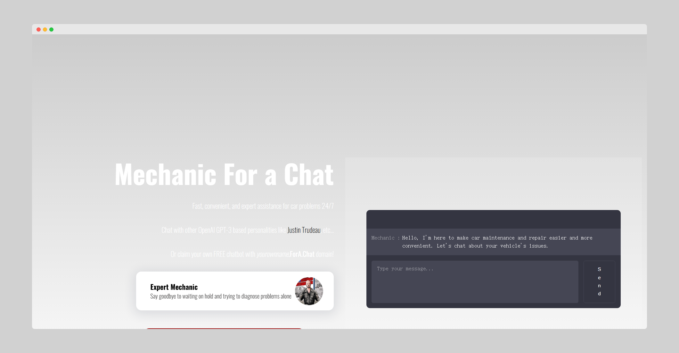Follow the yourownname.ForA.Chat domain link
This screenshot has width=679, height=353.
(x=286, y=254)
